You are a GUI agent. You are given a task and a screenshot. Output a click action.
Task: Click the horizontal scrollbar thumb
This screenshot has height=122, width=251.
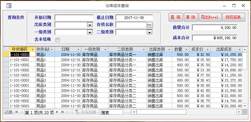tap(161, 112)
